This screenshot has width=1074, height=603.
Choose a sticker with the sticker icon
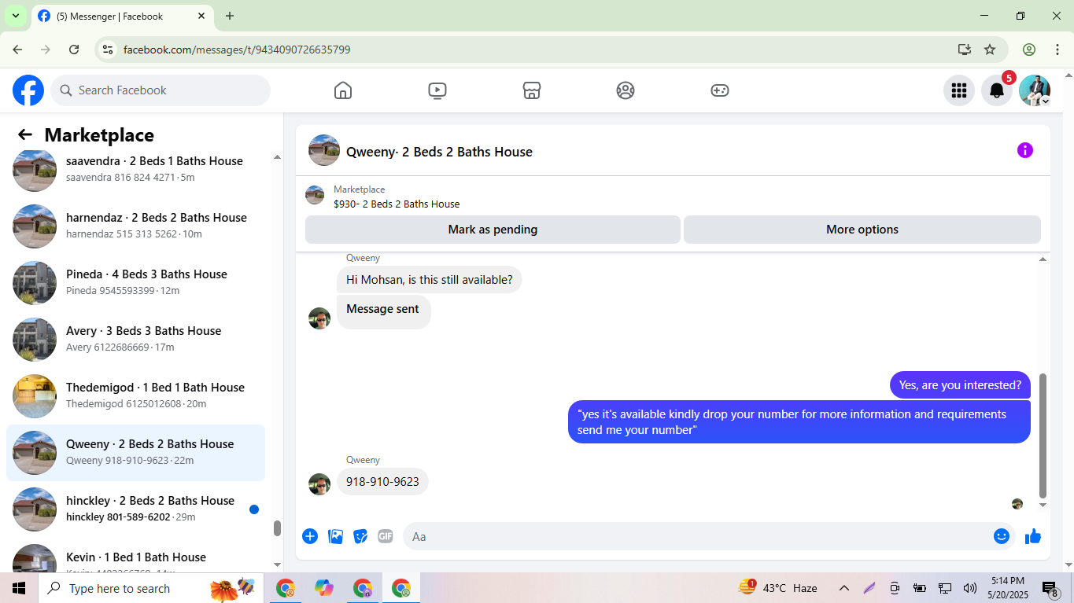pos(360,536)
